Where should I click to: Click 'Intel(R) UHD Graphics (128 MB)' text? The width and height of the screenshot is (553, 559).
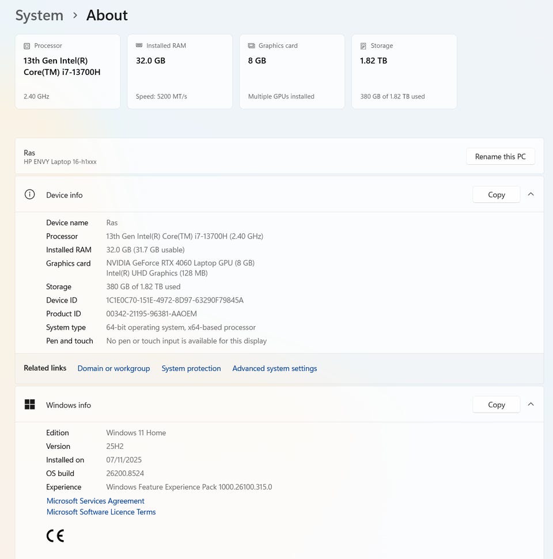(157, 273)
